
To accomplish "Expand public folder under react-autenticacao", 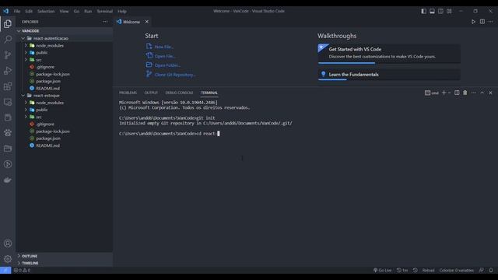I will (x=65, y=52).
